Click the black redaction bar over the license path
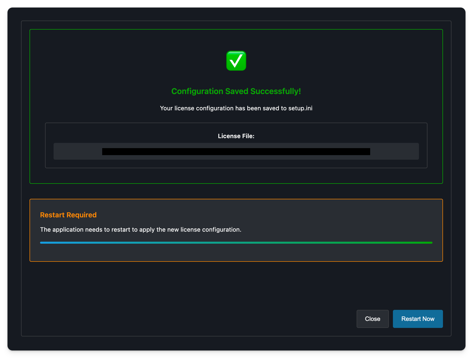 click(x=236, y=152)
